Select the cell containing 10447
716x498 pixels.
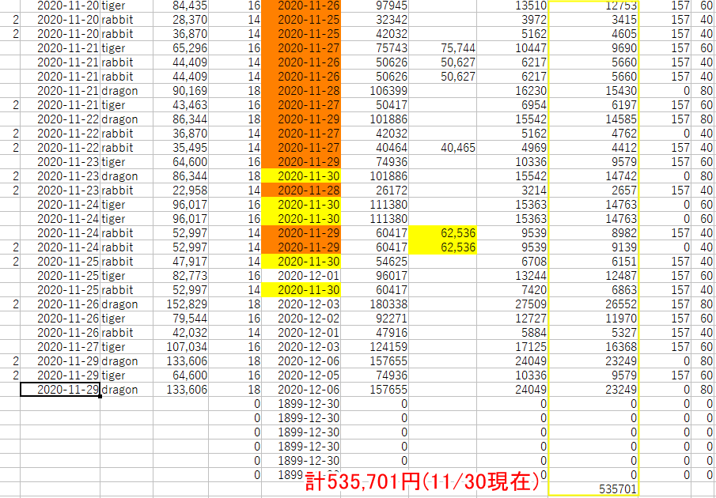pyautogui.click(x=513, y=48)
